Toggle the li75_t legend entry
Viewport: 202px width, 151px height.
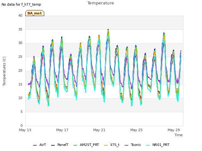(112, 145)
